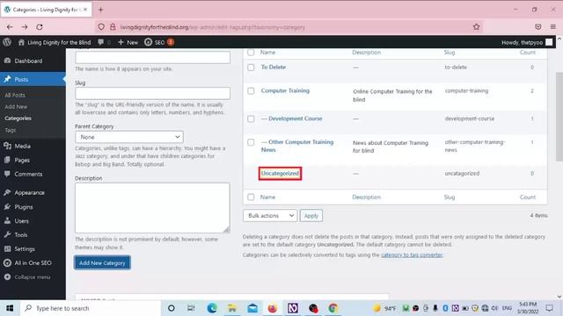Screen dimensions: 563x316
Task: Open the Pages menu
Action: [x=22, y=160]
